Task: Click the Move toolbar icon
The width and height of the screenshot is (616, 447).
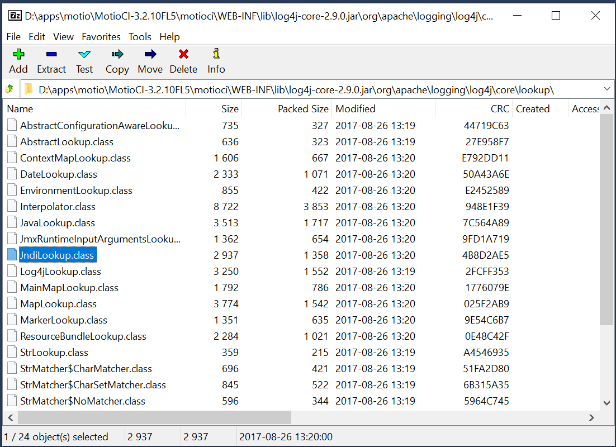Action: coord(150,54)
